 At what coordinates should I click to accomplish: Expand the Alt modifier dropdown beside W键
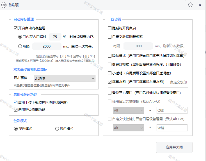pos(128,128)
